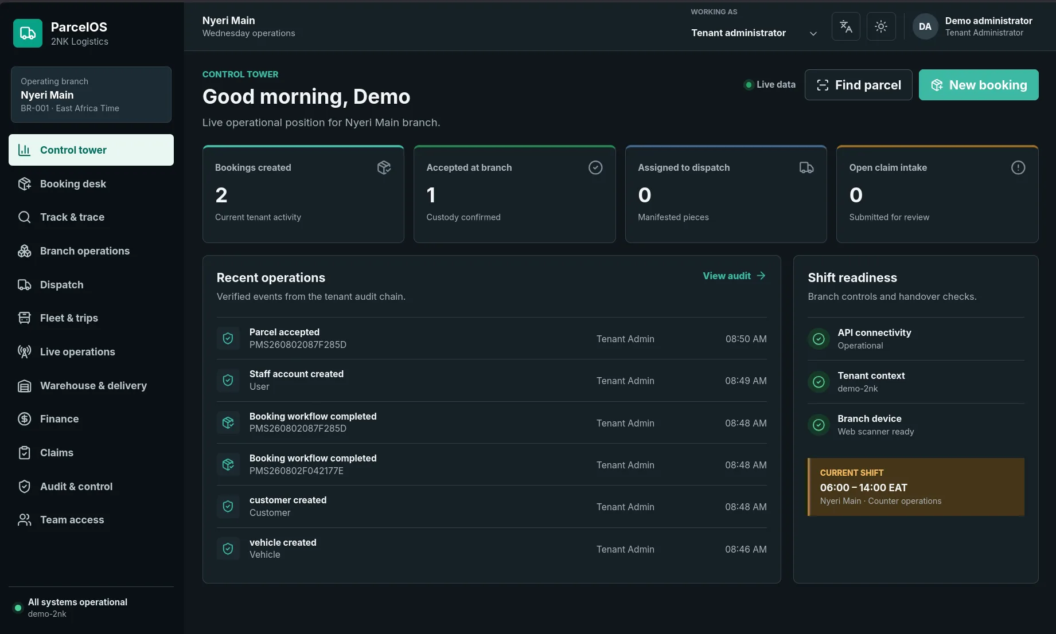Screen dimensions: 1056x634
Task: Click the Fleet & trips bus icon
Action: point(24,318)
